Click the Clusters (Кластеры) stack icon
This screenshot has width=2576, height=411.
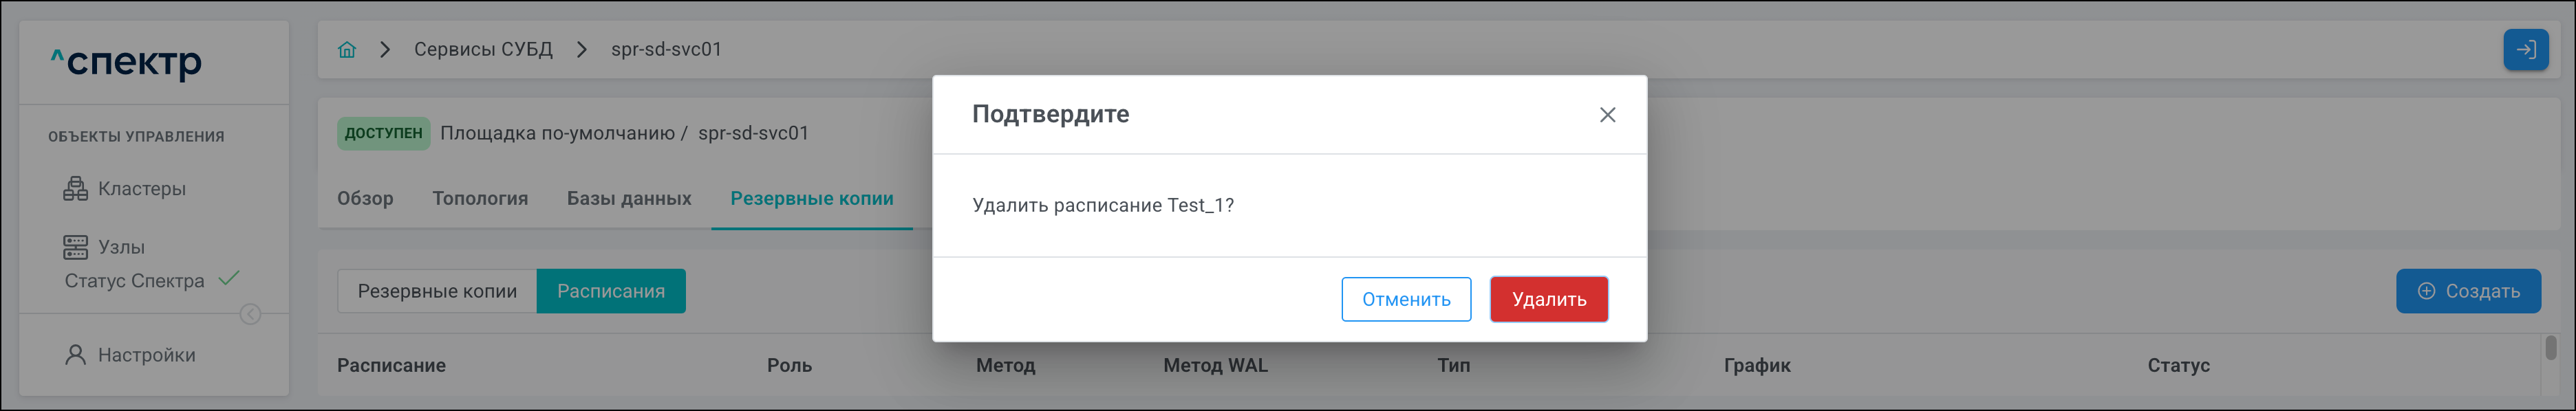pos(75,189)
